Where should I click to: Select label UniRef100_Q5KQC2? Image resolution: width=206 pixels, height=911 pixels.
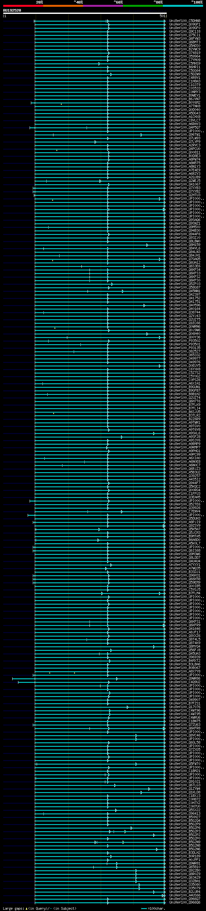185,487
